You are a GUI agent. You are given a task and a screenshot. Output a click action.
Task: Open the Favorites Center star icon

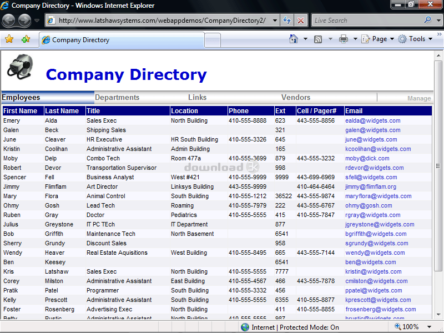point(9,39)
